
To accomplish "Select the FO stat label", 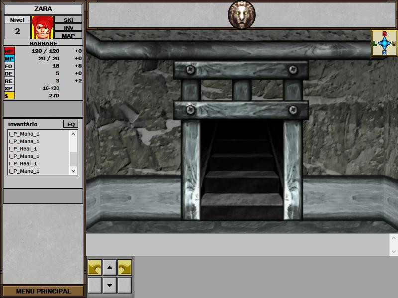I will tap(9, 66).
